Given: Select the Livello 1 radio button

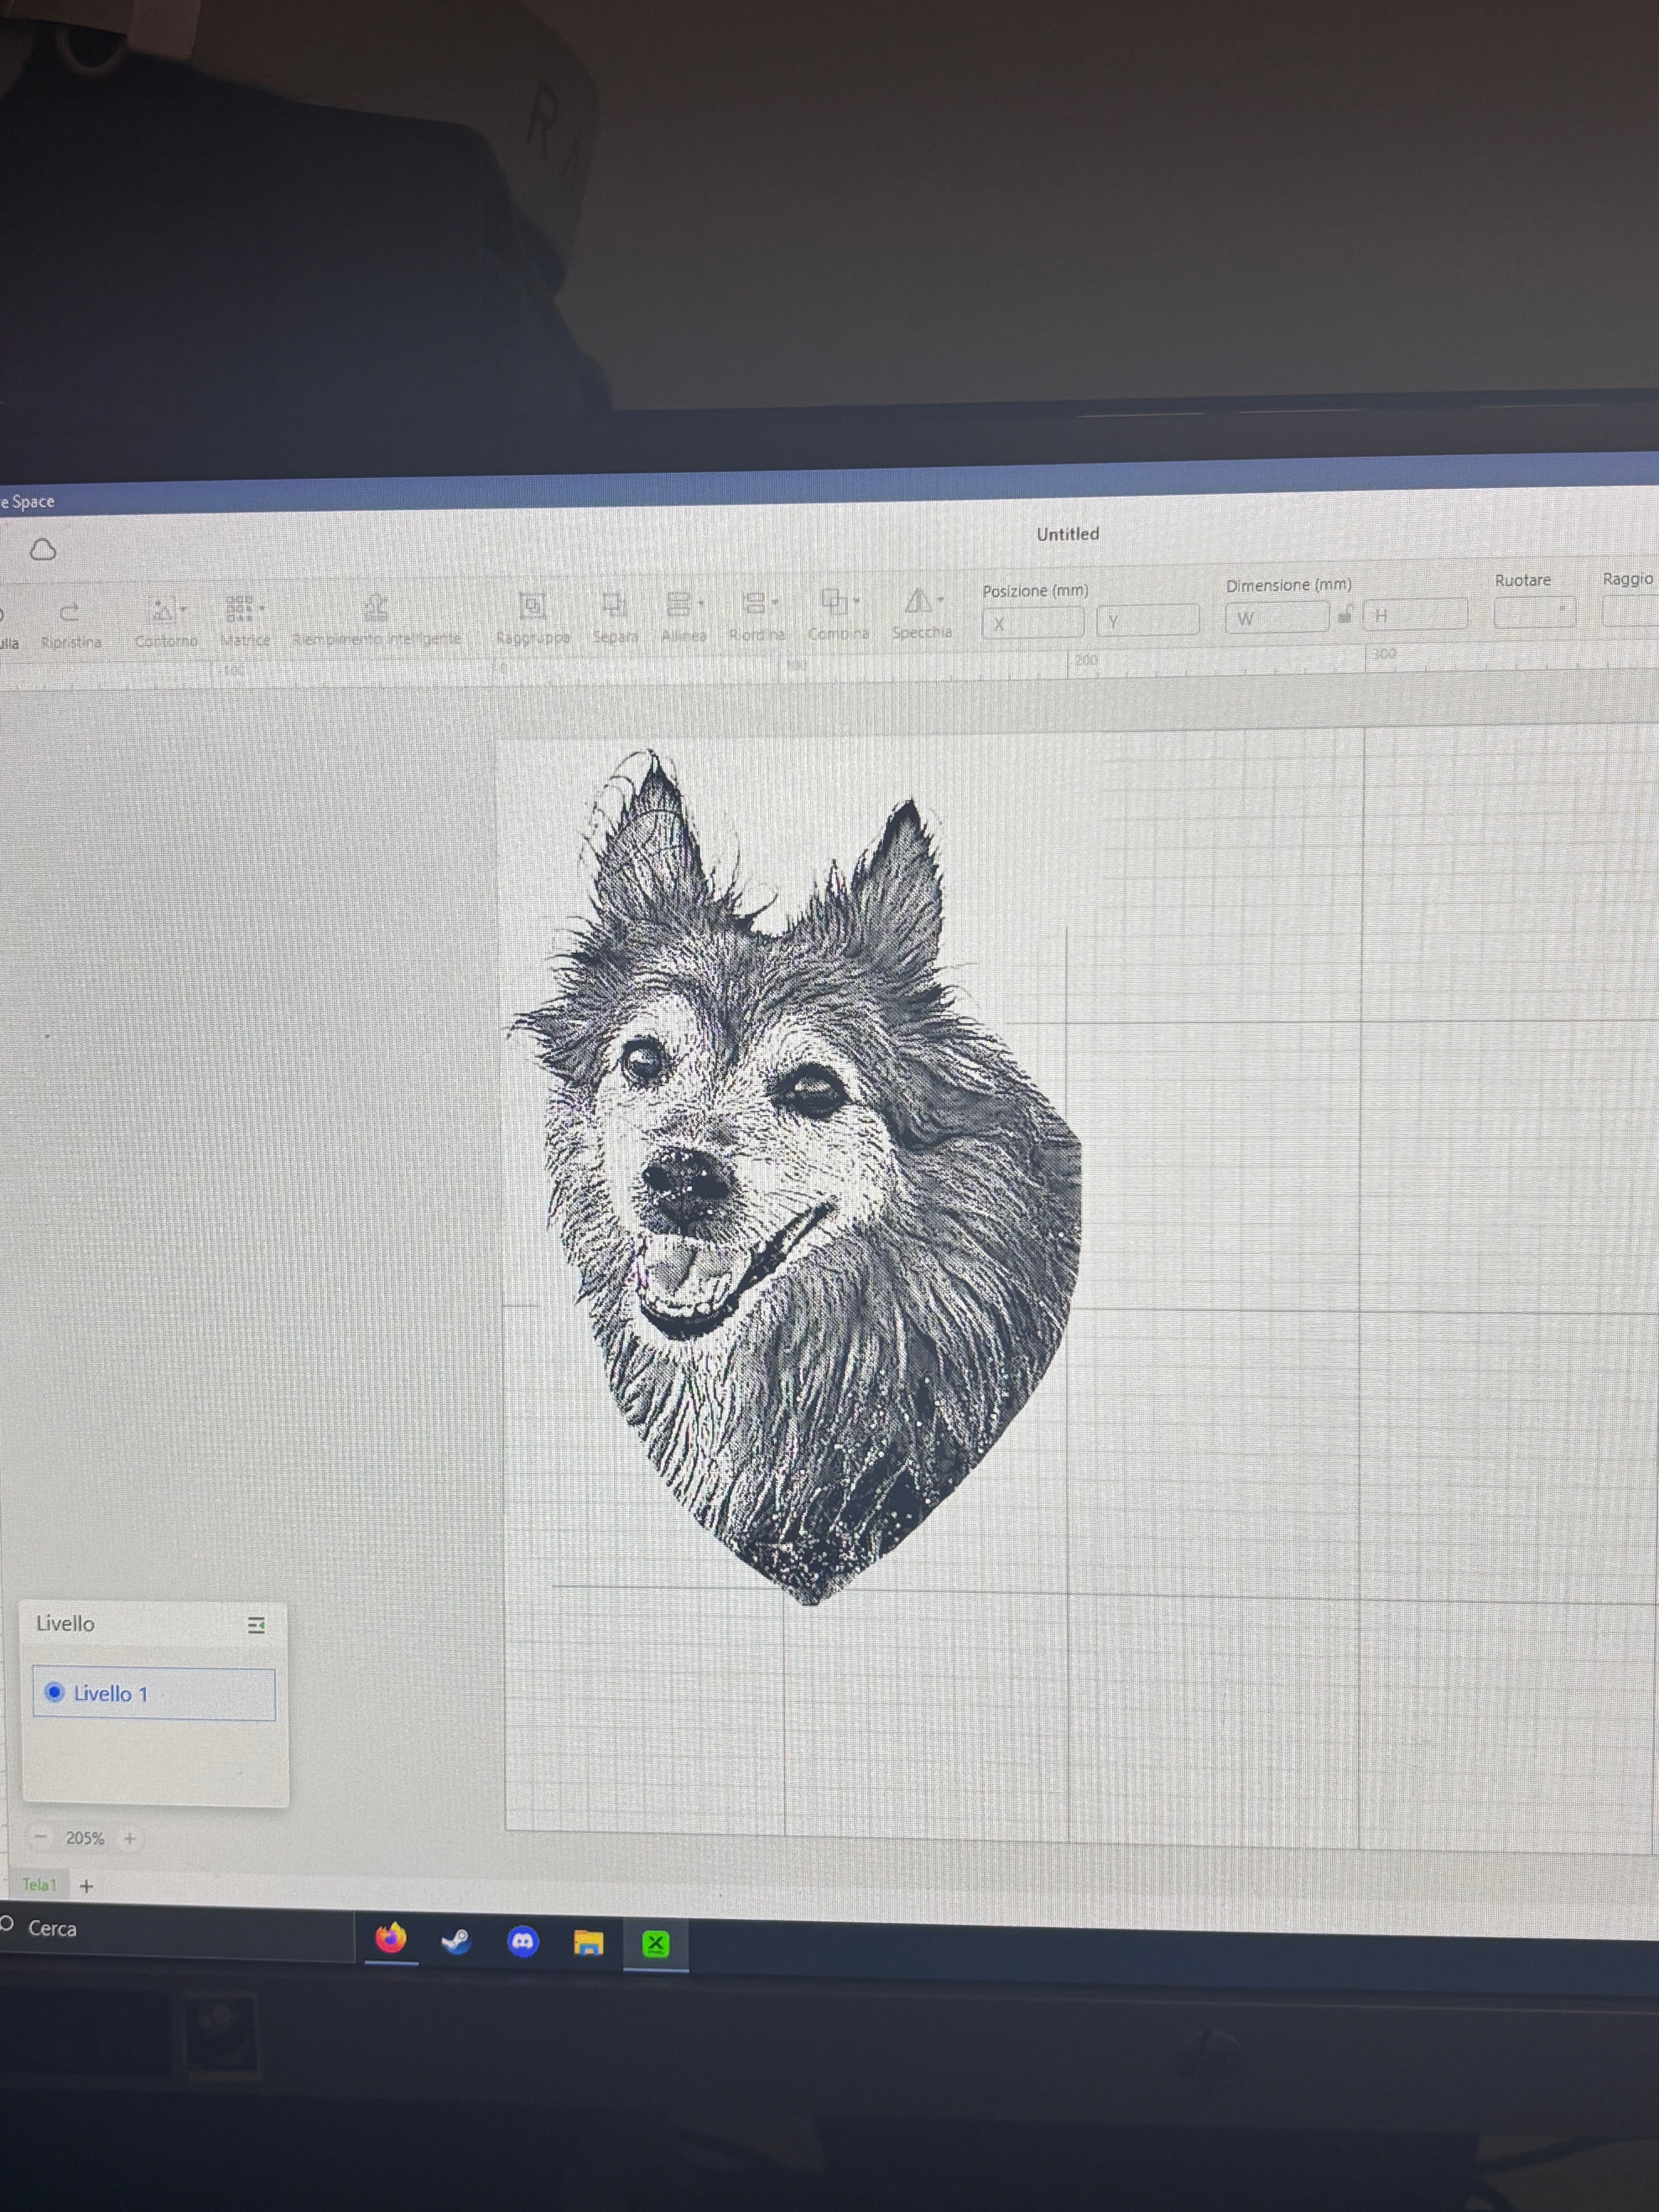Looking at the screenshot, I should 55,1692.
